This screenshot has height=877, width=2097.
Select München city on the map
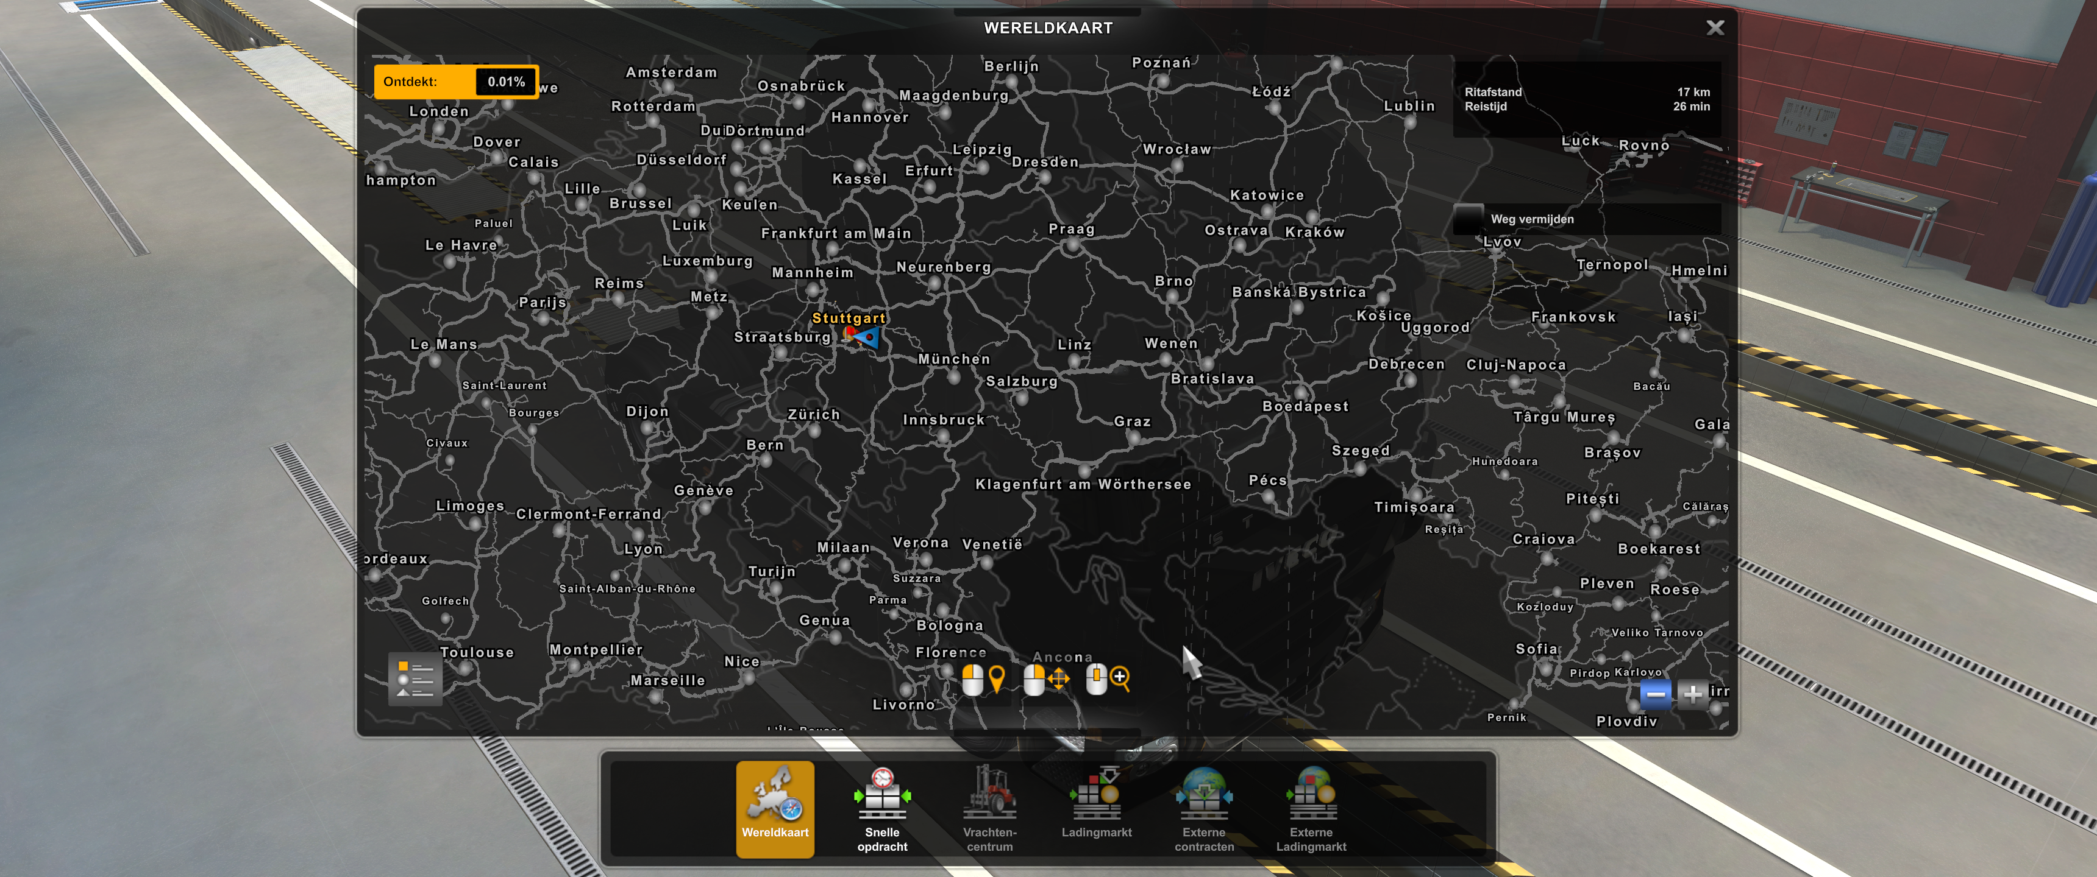(954, 359)
